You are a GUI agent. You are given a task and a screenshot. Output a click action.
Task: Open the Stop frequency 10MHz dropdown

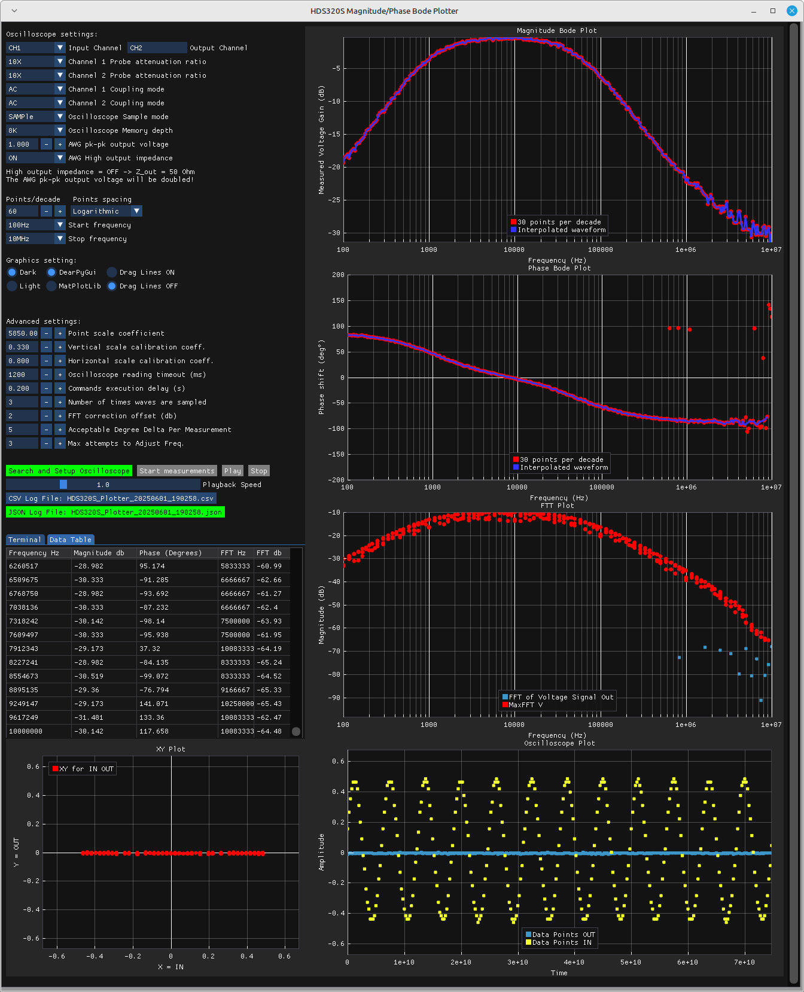35,239
